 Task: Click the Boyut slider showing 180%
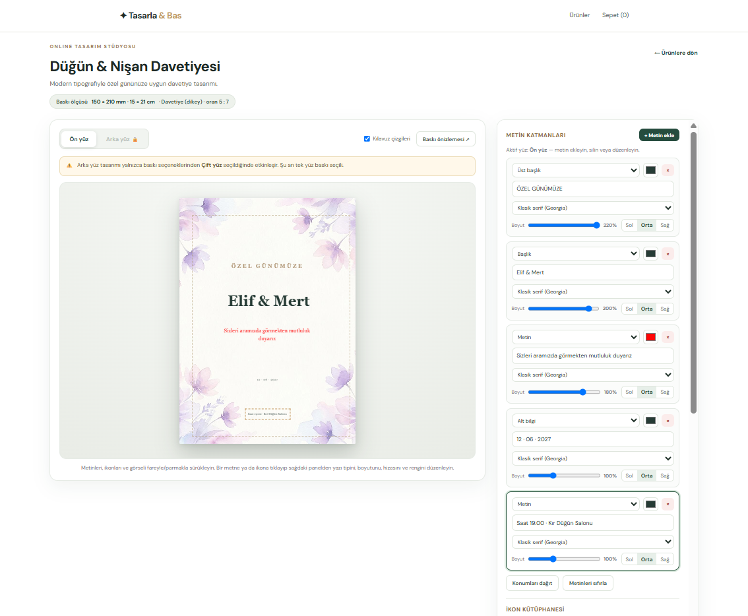tap(564, 392)
